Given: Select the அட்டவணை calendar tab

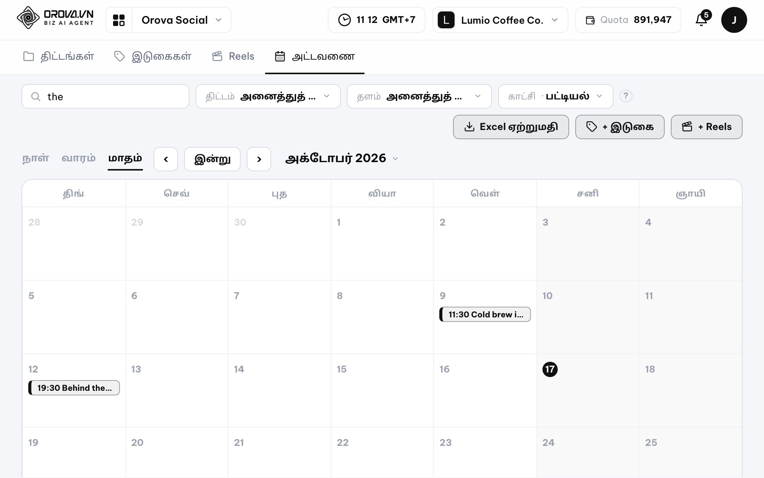Looking at the screenshot, I should (x=315, y=57).
